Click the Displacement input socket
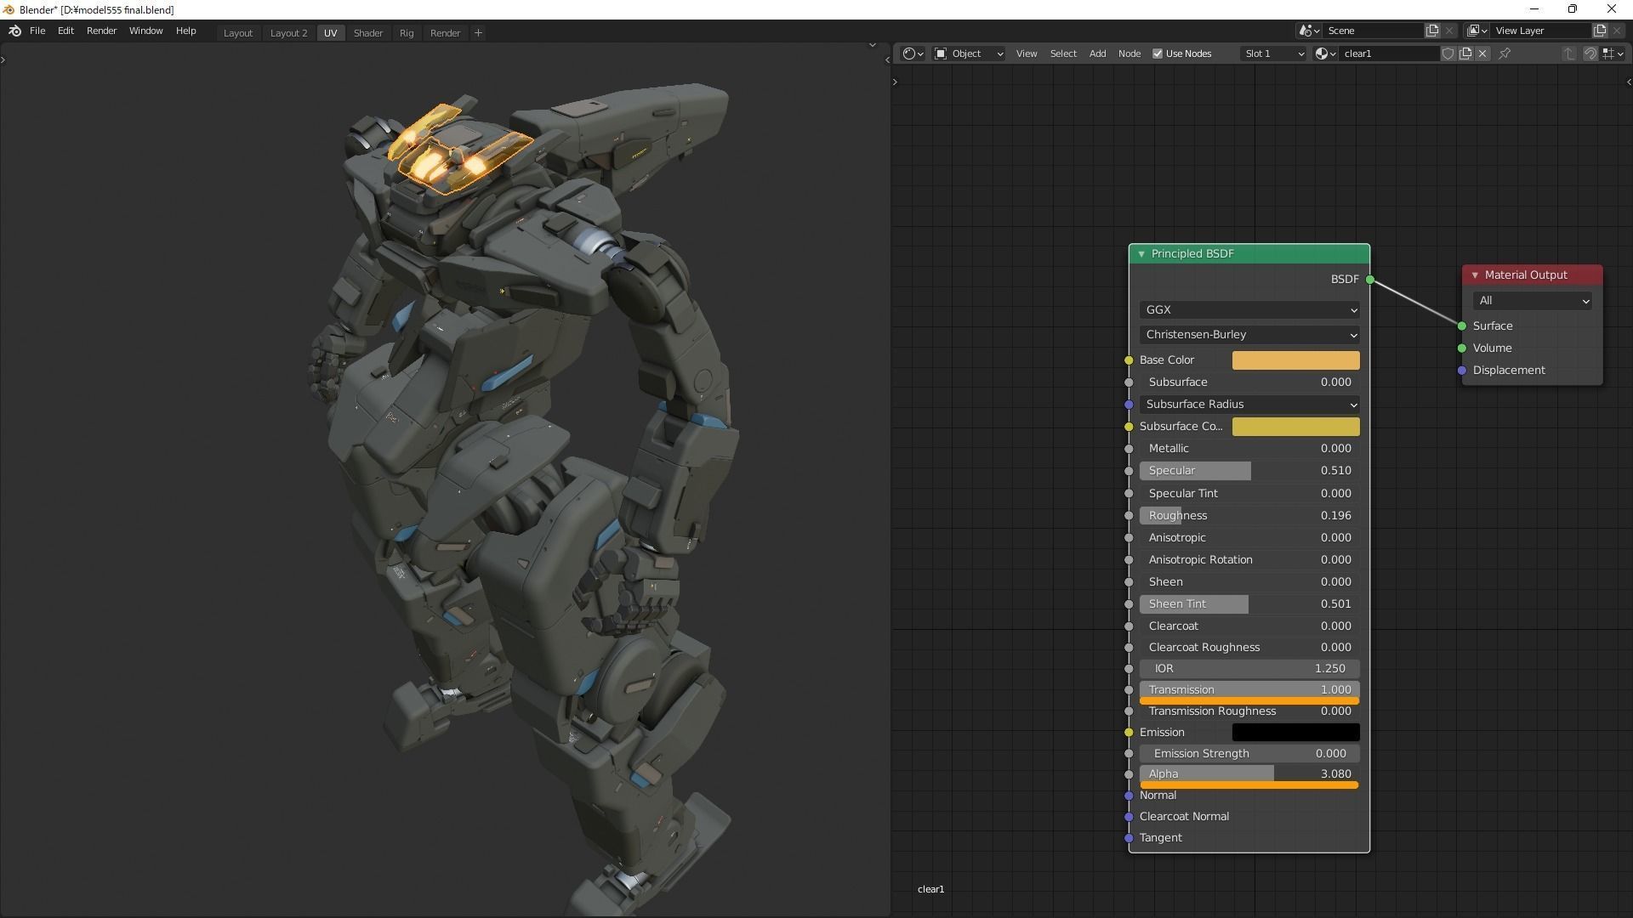The width and height of the screenshot is (1633, 918). 1462,371
